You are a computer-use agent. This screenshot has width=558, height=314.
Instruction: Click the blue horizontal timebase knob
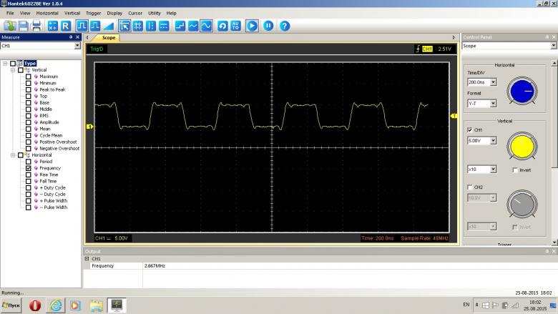pyautogui.click(x=522, y=90)
